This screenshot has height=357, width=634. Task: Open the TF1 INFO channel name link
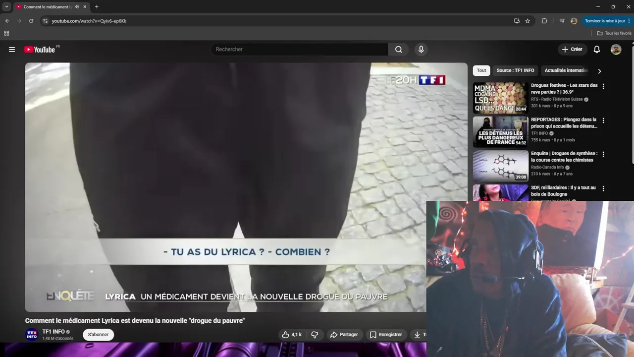coord(53,332)
